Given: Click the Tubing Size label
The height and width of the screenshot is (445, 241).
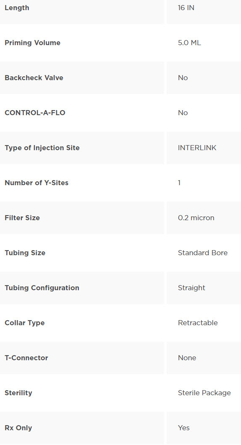Looking at the screenshot, I should tap(25, 253).
